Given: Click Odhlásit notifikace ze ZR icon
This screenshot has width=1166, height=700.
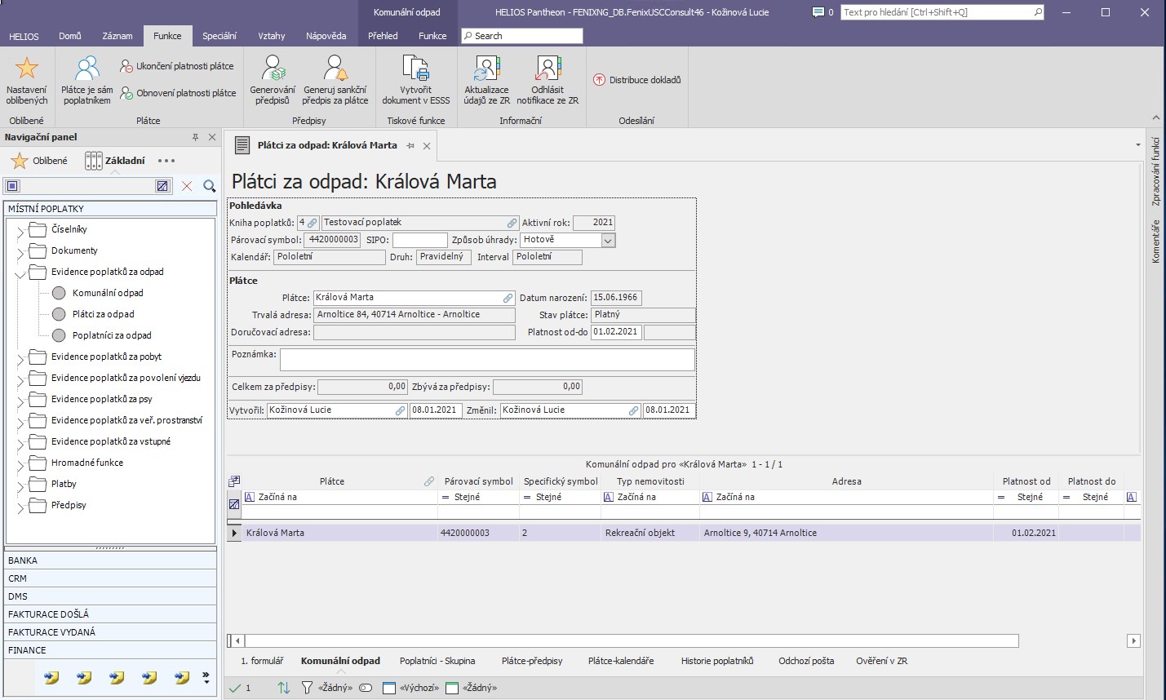Looking at the screenshot, I should pos(548,69).
